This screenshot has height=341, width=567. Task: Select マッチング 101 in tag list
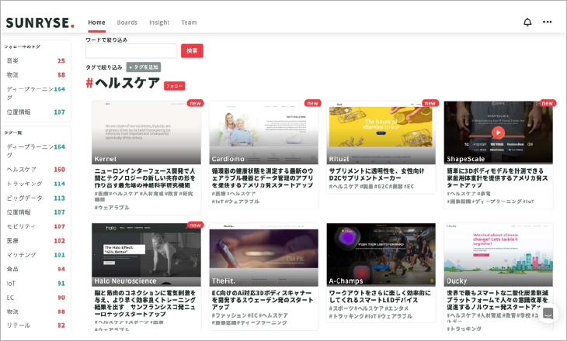pyautogui.click(x=36, y=255)
